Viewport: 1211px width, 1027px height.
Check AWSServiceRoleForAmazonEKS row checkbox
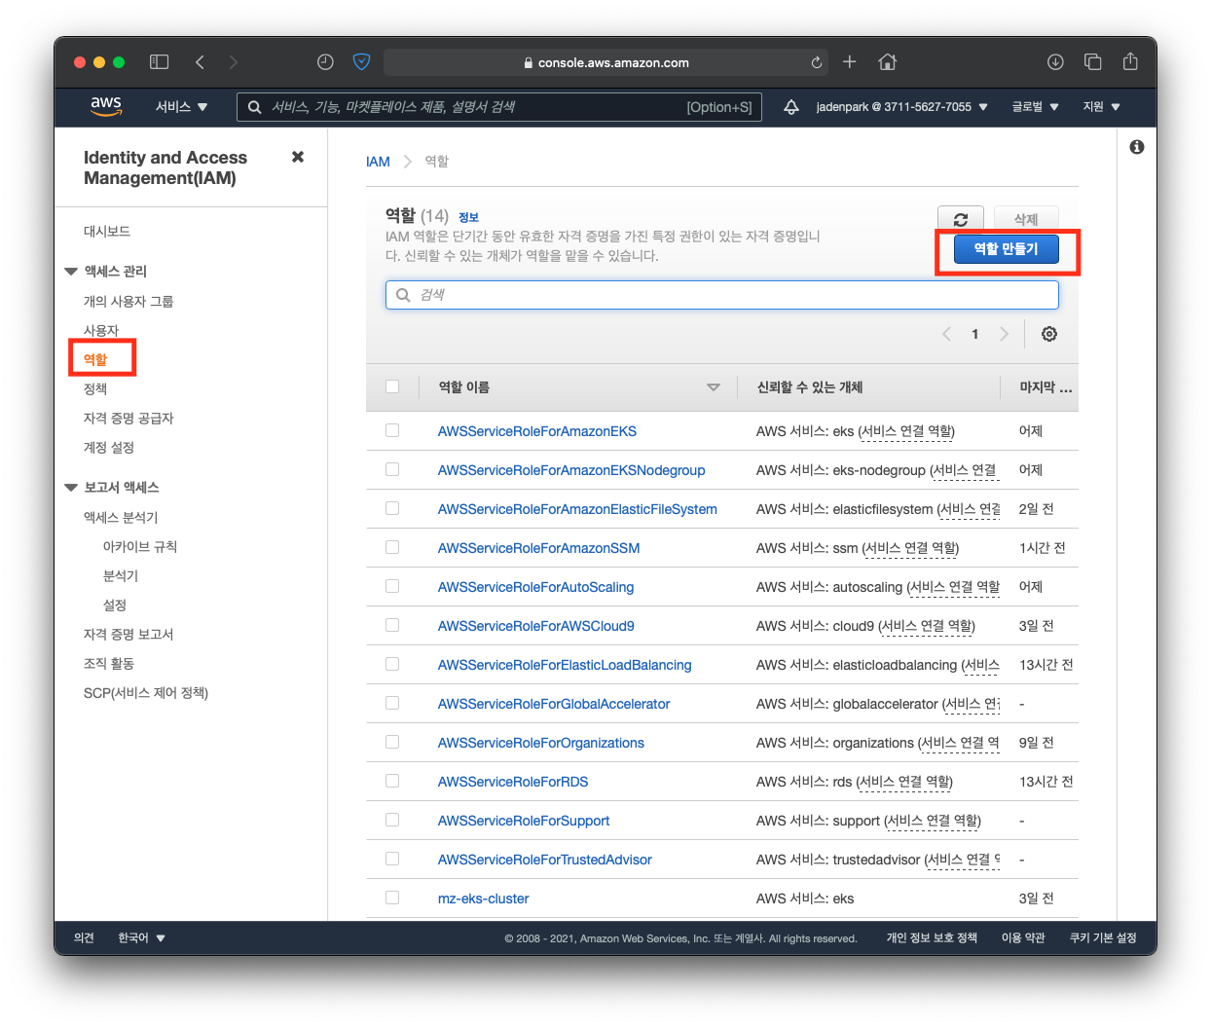click(392, 430)
